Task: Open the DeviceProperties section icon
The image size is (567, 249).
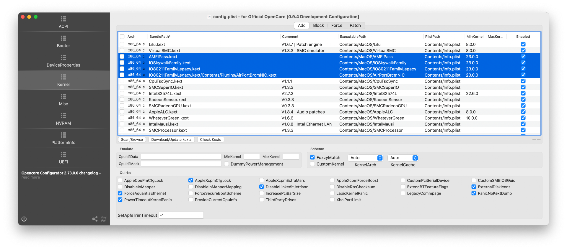Action: click(63, 58)
